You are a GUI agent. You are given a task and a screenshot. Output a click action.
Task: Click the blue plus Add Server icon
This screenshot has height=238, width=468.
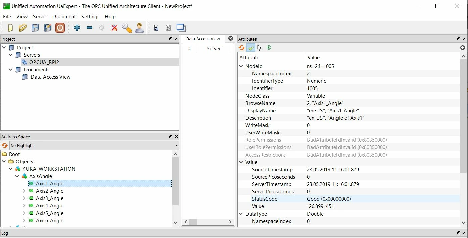(77, 28)
